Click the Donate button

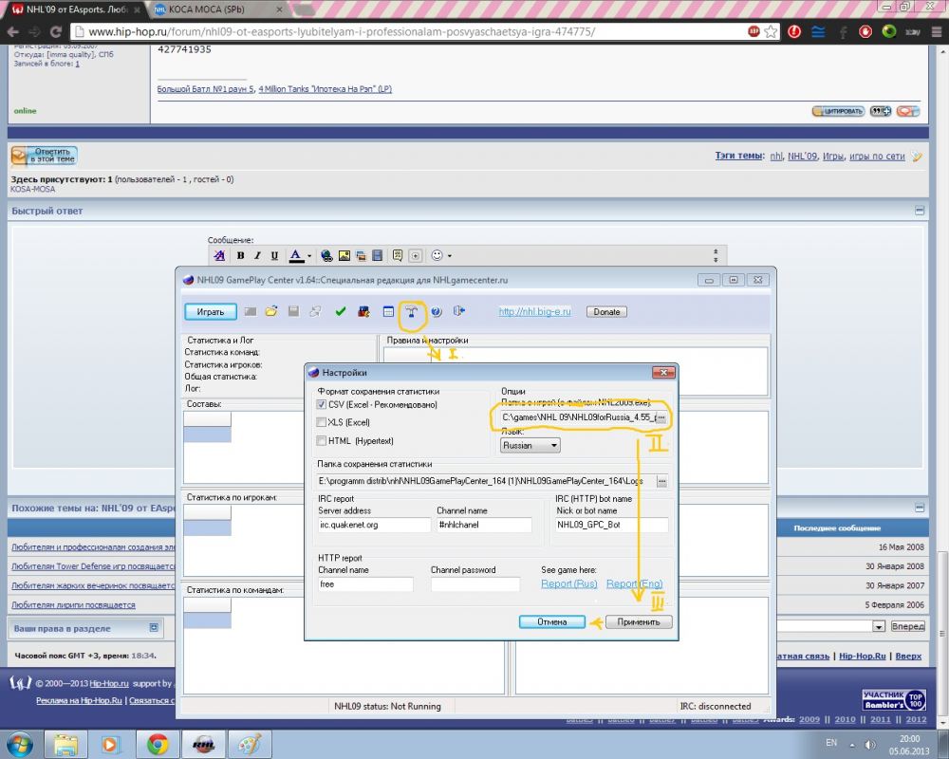coord(606,312)
